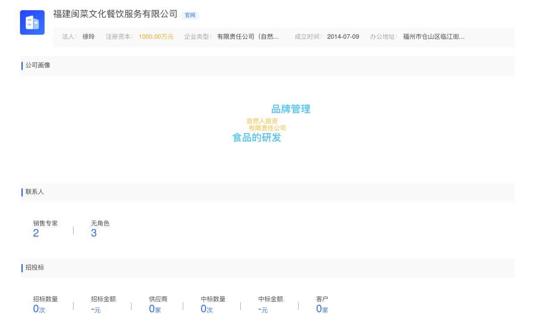This screenshot has height=335, width=535.
Task: Click the 中标金额 value -元
Action: tap(263, 309)
